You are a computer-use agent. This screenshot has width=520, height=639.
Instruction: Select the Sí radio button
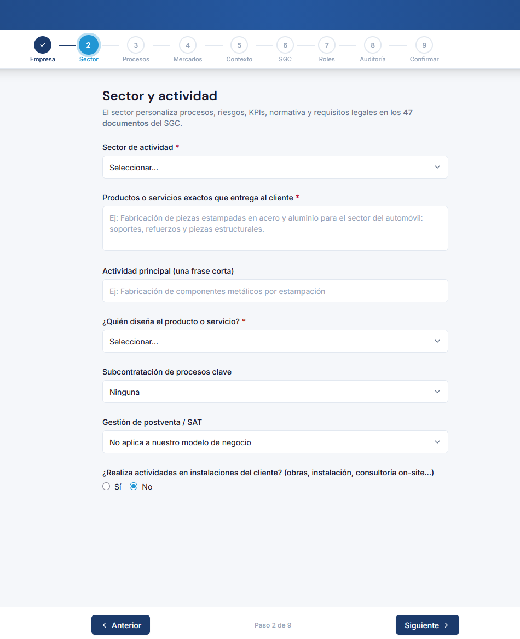pyautogui.click(x=106, y=486)
